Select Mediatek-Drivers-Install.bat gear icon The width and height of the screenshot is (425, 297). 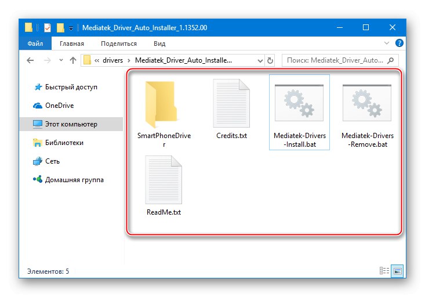299,103
